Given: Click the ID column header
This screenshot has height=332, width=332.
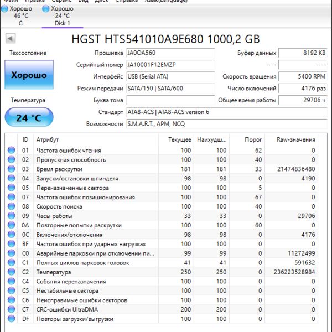Looking at the screenshot, I should pos(25,139).
